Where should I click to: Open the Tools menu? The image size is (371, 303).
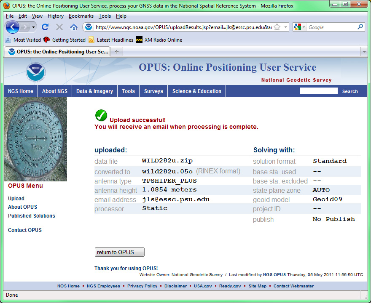click(x=105, y=16)
